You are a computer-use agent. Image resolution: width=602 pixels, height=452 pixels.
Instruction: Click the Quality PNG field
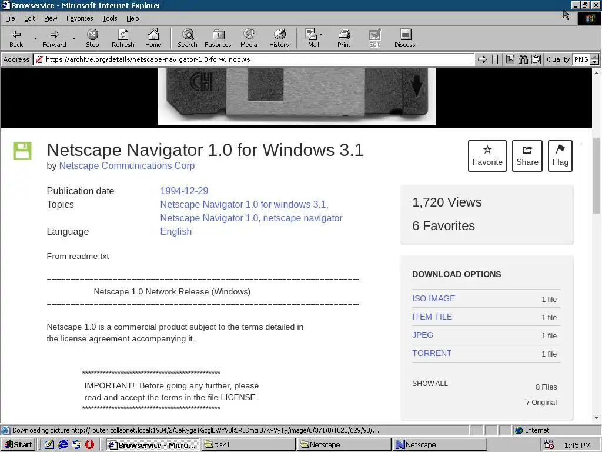tap(581, 59)
